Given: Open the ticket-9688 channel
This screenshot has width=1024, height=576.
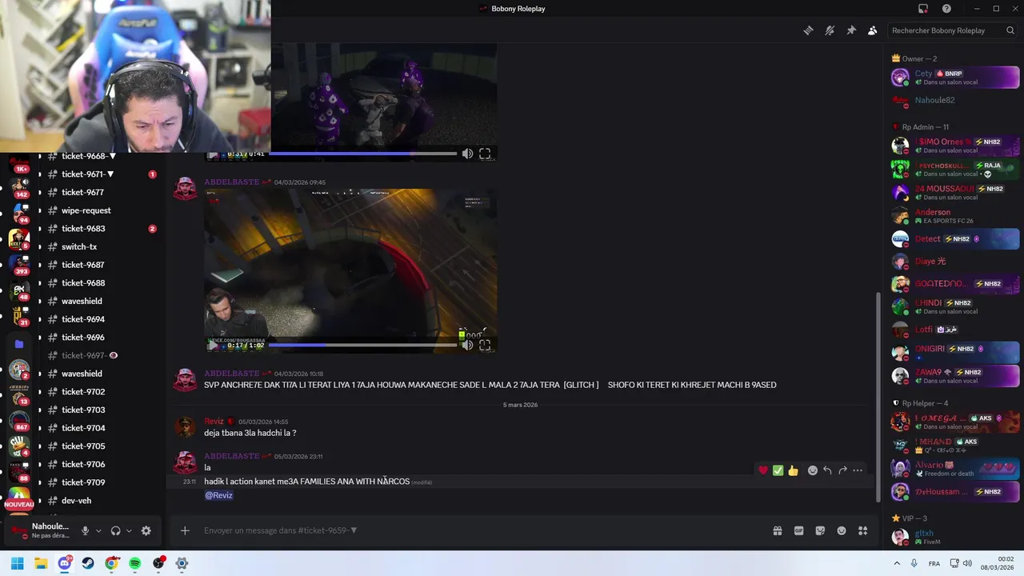Looking at the screenshot, I should pyautogui.click(x=83, y=283).
